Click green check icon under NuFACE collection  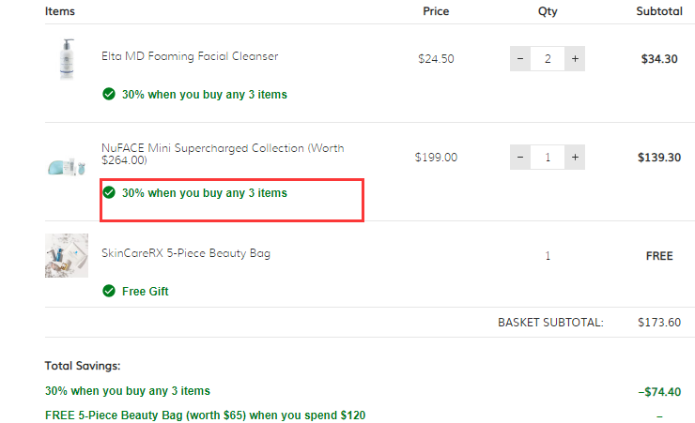109,193
